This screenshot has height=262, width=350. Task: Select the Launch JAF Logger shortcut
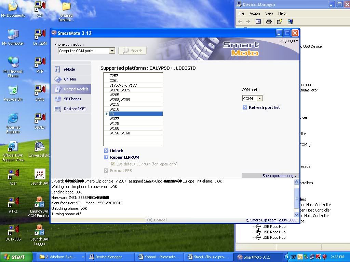click(x=40, y=235)
